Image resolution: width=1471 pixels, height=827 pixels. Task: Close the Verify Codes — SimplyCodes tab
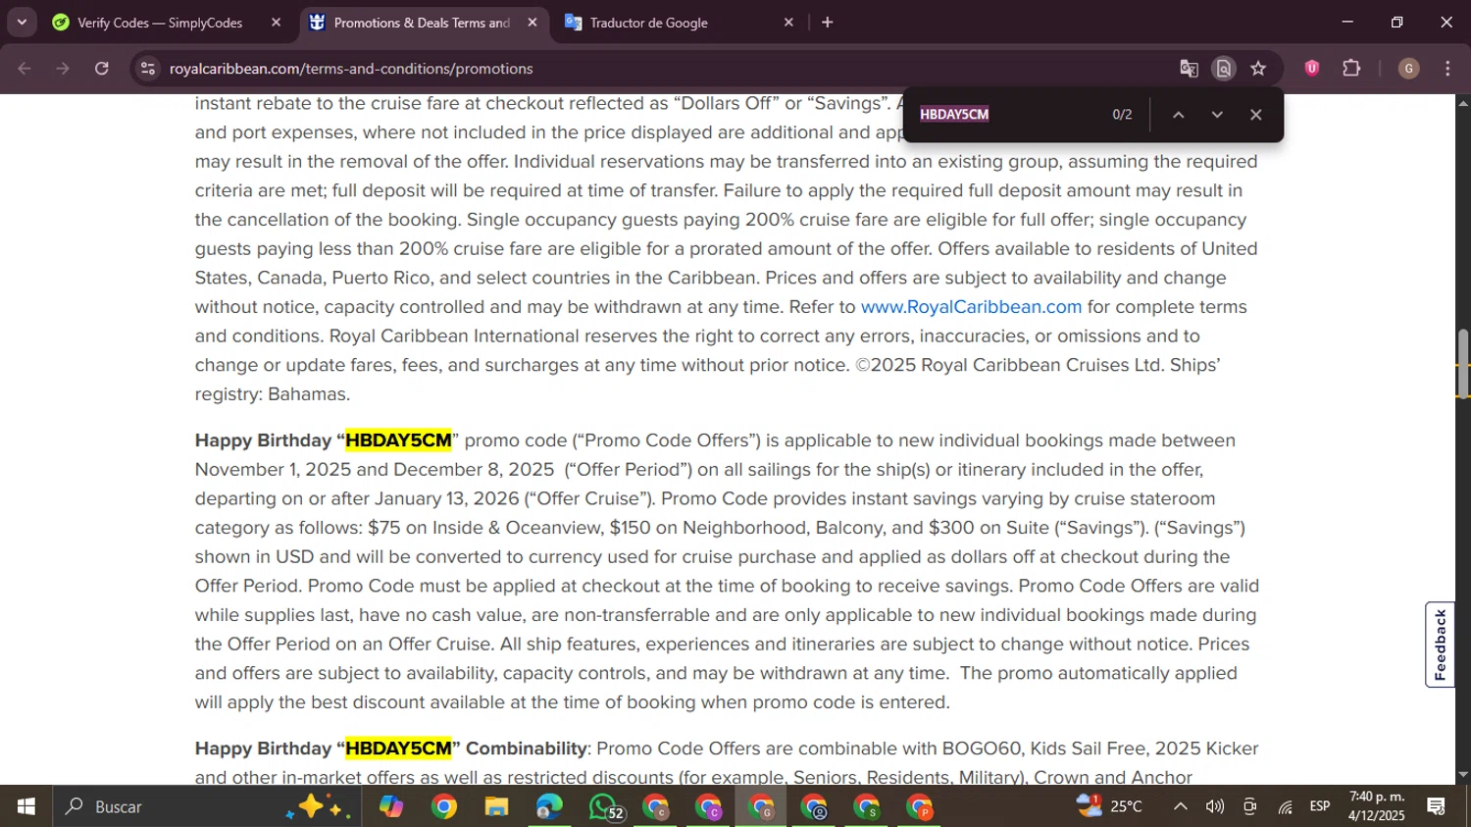point(276,23)
